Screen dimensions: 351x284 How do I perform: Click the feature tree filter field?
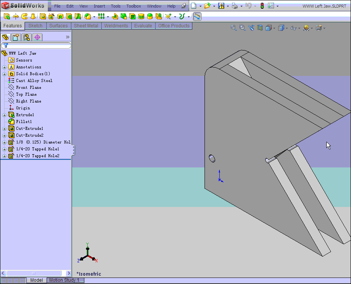pyautogui.click(x=36, y=46)
